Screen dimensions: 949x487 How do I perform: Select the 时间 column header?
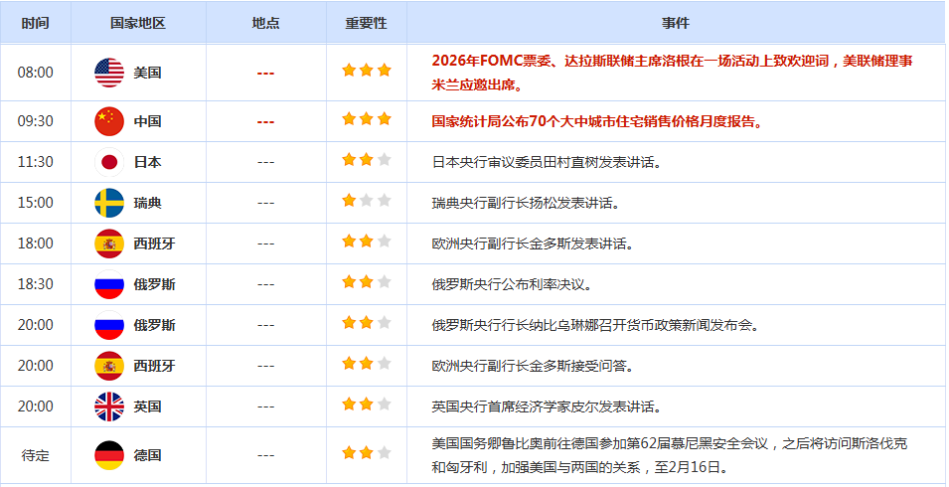[x=36, y=23]
